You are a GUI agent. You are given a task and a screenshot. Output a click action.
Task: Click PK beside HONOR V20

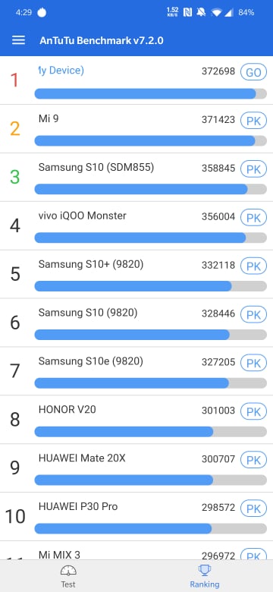coord(253,411)
